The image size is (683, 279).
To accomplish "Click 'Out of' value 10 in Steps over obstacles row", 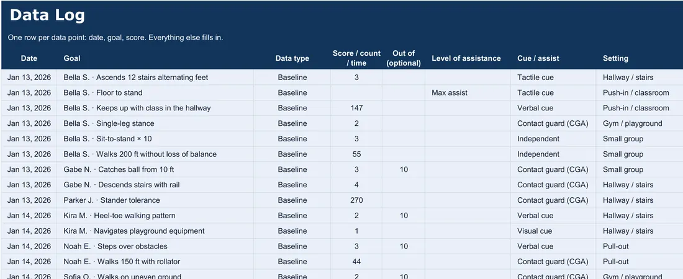I will click(x=404, y=246).
